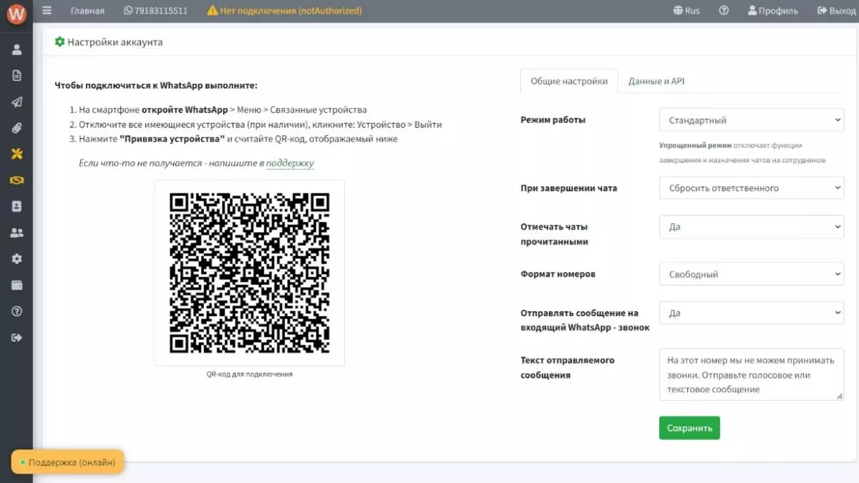Click the Текст отправляемого сообщения text area

[752, 374]
